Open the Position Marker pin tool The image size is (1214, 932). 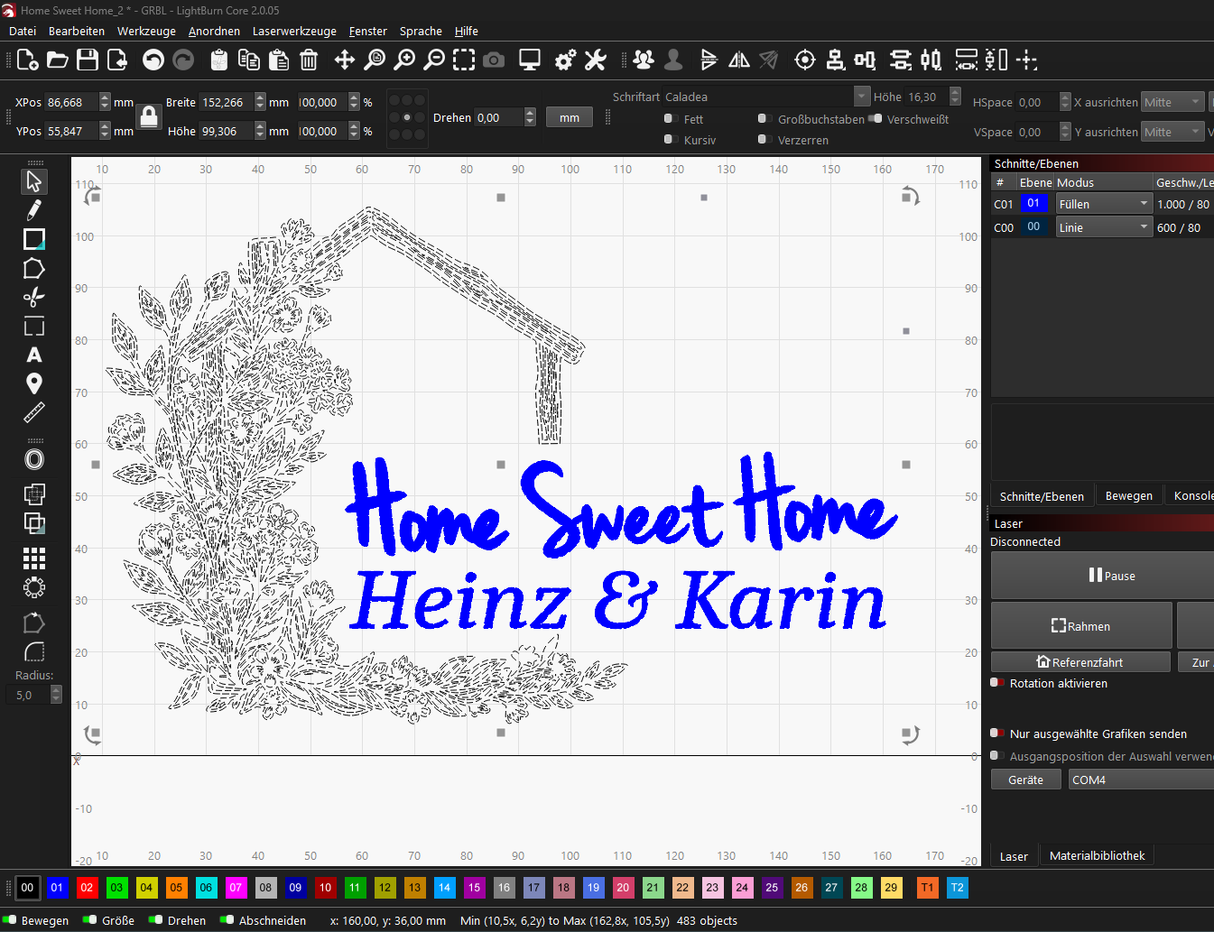[34, 383]
